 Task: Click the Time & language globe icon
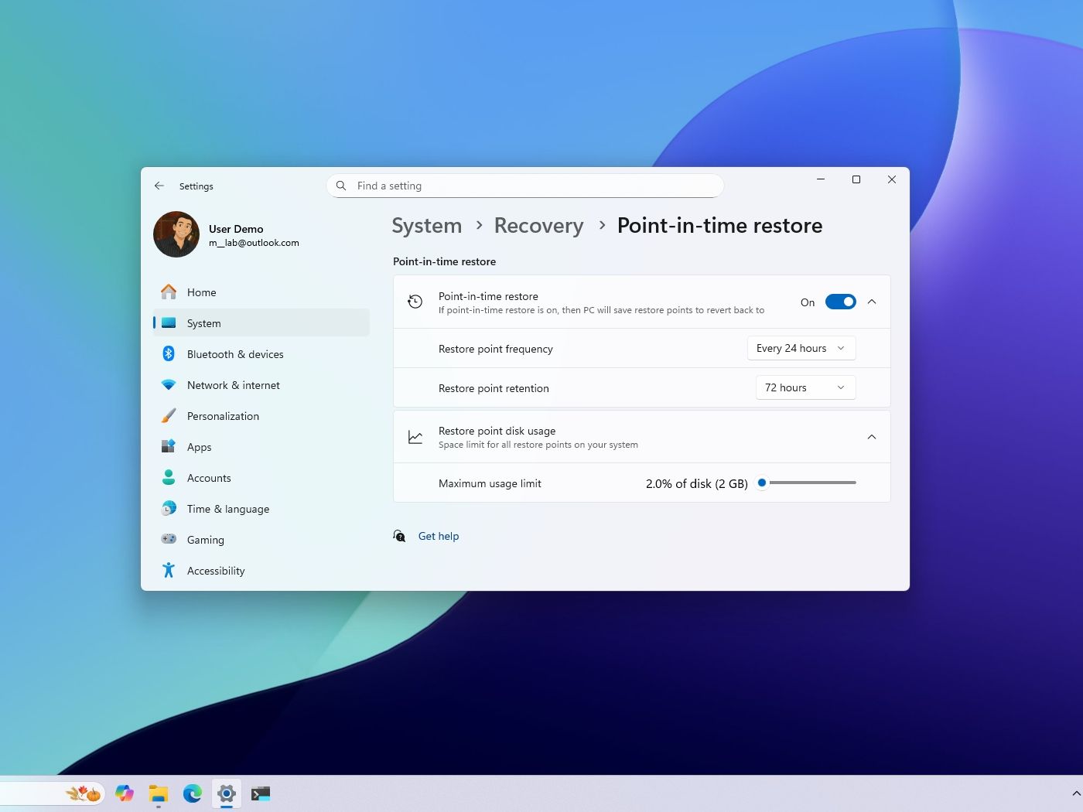tap(169, 508)
